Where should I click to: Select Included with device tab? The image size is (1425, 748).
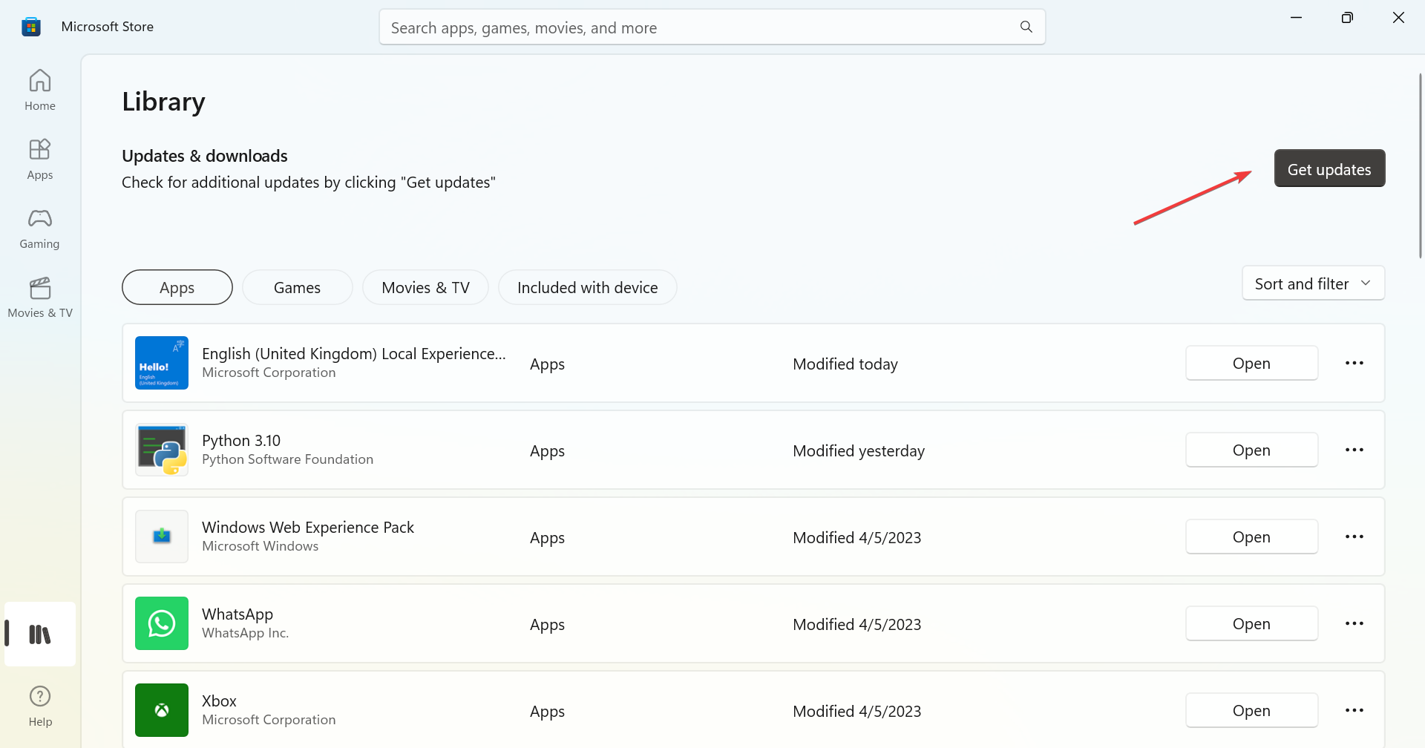click(x=588, y=287)
